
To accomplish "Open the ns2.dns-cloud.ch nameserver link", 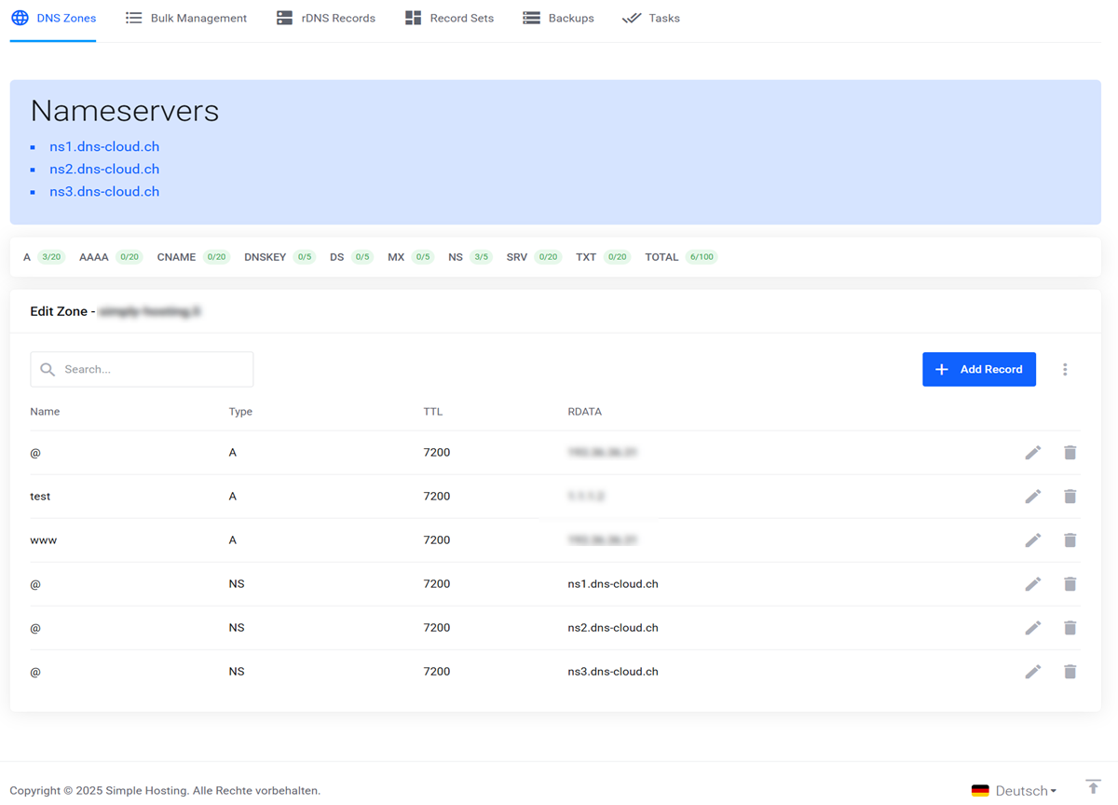I will 104,169.
